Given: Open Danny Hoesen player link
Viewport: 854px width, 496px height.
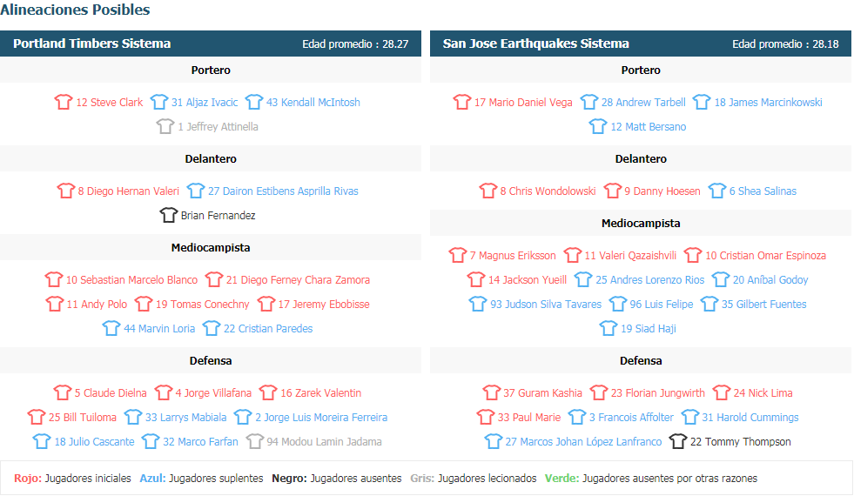Looking at the screenshot, I should tap(667, 191).
